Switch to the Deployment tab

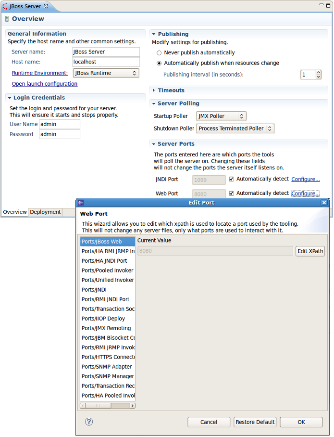pyautogui.click(x=45, y=212)
